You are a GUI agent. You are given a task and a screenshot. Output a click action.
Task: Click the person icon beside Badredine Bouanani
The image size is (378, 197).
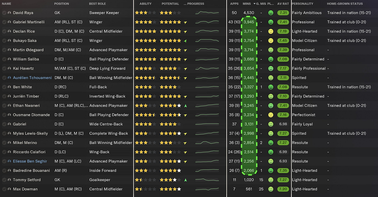pyautogui.click(x=10, y=171)
